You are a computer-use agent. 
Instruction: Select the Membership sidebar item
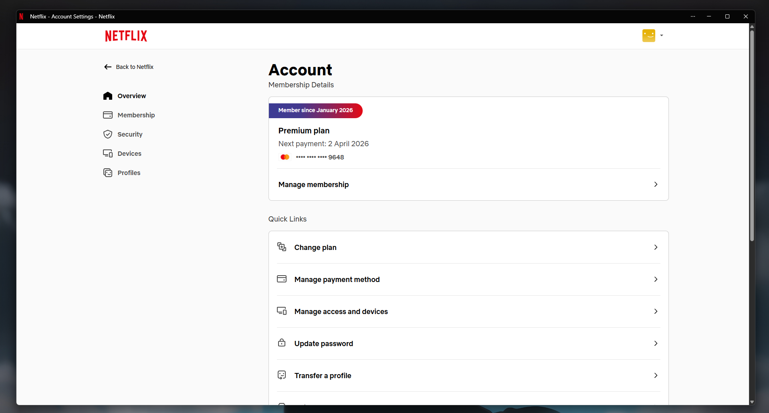pos(136,115)
